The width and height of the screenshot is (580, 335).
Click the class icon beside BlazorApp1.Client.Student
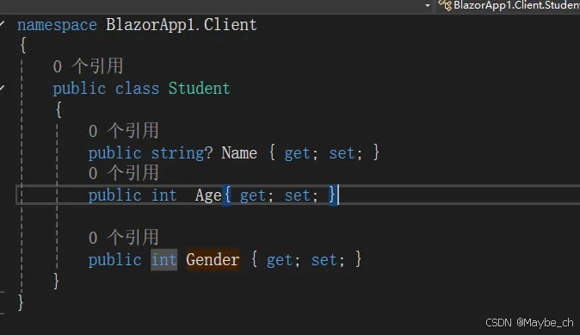pyautogui.click(x=445, y=5)
